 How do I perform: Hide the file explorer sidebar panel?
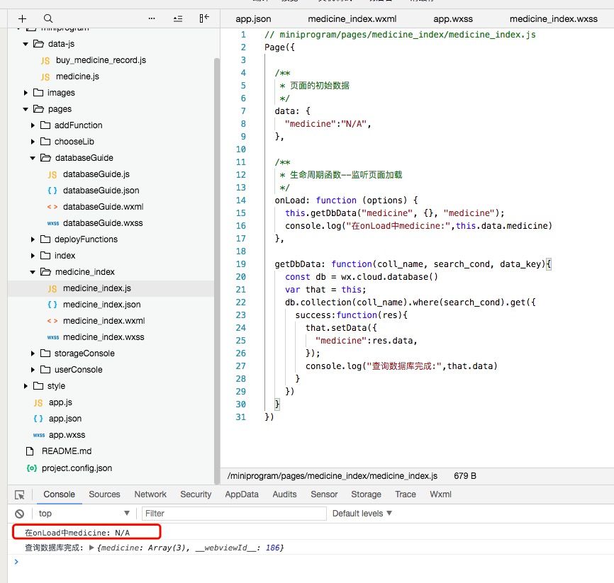coord(204,18)
